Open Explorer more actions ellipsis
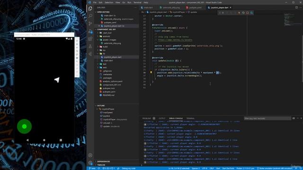Viewport: 303px width, 170px height. tap(135, 8)
